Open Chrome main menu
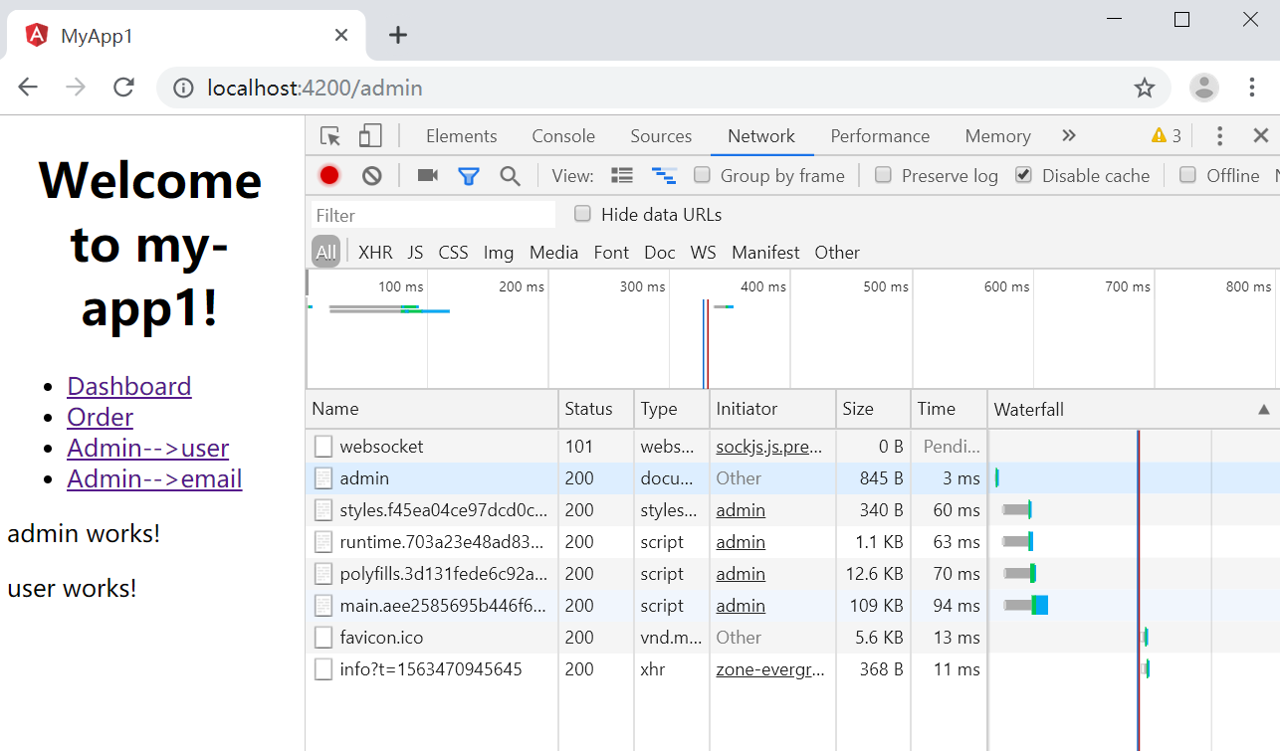 click(x=1252, y=88)
